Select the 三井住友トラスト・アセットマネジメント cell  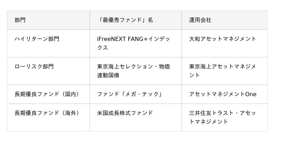click(x=223, y=117)
